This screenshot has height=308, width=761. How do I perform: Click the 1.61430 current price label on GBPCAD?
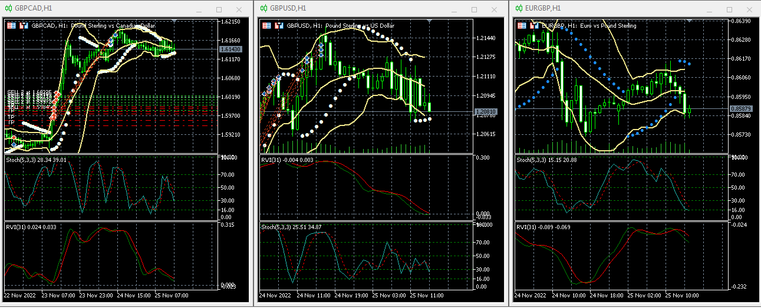pos(229,49)
